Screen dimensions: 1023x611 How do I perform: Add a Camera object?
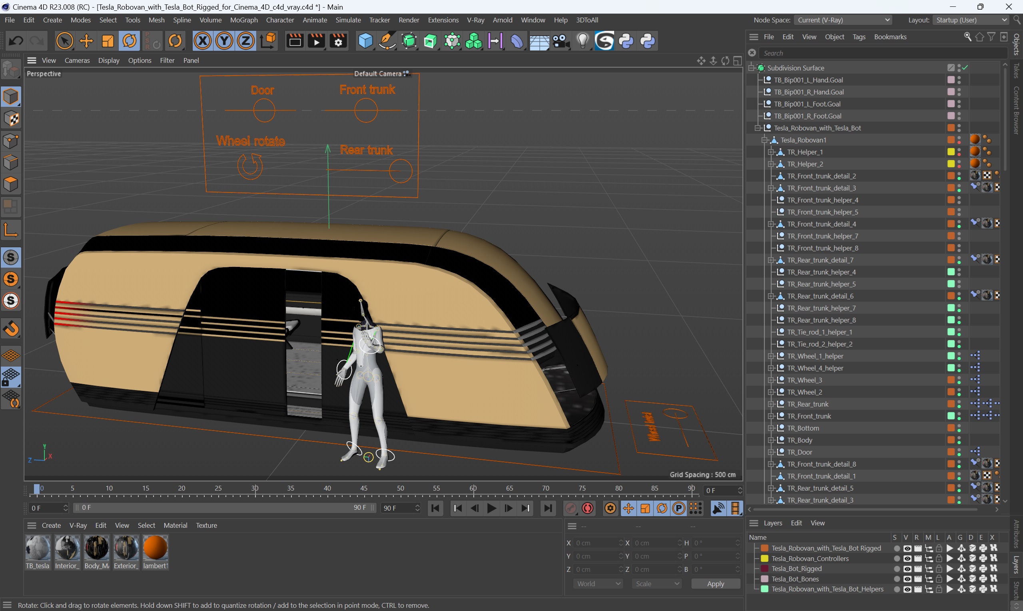(x=561, y=41)
